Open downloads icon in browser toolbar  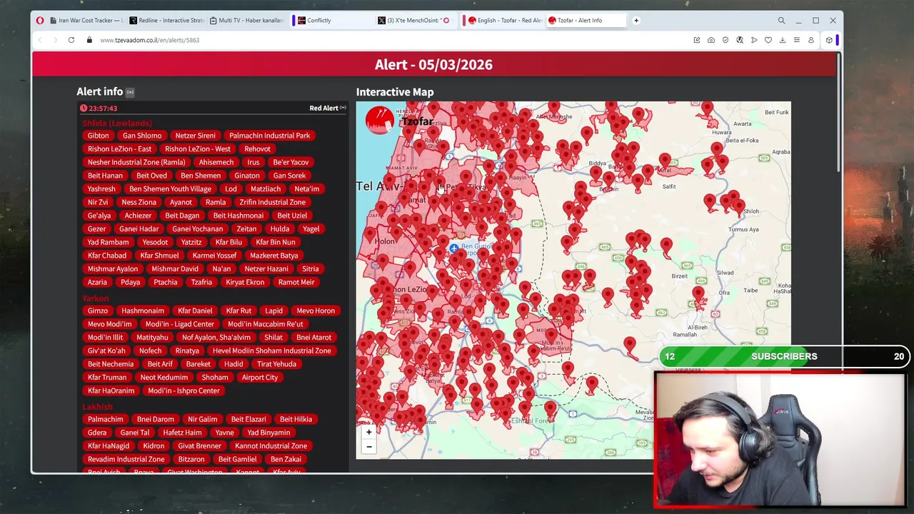(x=783, y=40)
